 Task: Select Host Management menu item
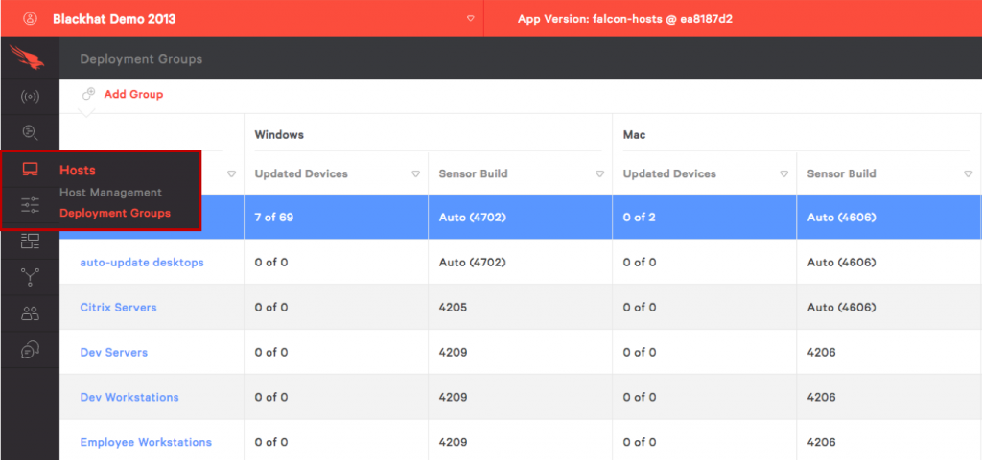(110, 193)
